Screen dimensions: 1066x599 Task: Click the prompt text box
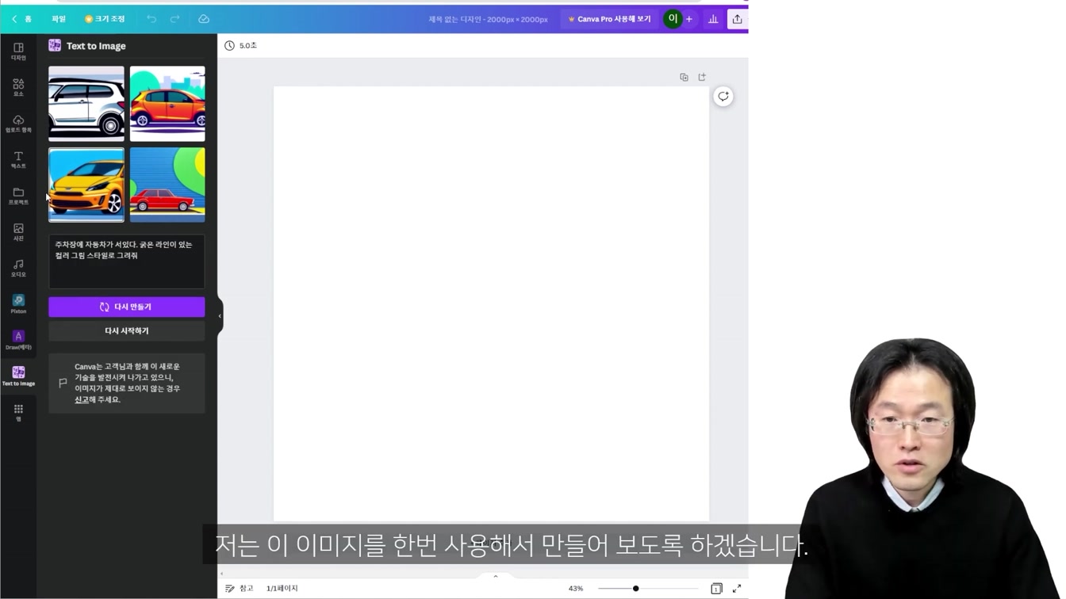click(127, 261)
